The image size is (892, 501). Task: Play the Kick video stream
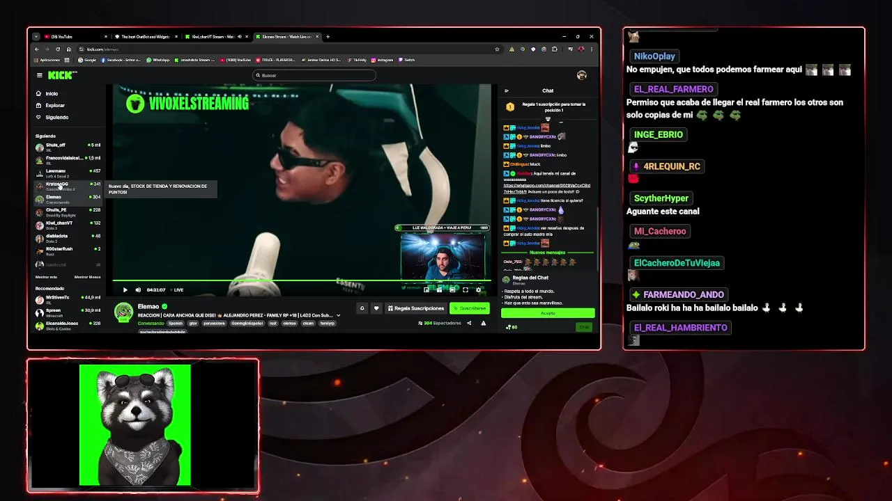click(x=125, y=289)
